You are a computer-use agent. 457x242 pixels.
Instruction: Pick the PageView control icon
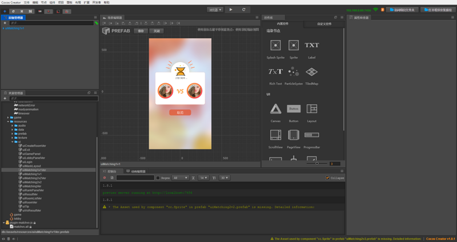click(x=294, y=135)
